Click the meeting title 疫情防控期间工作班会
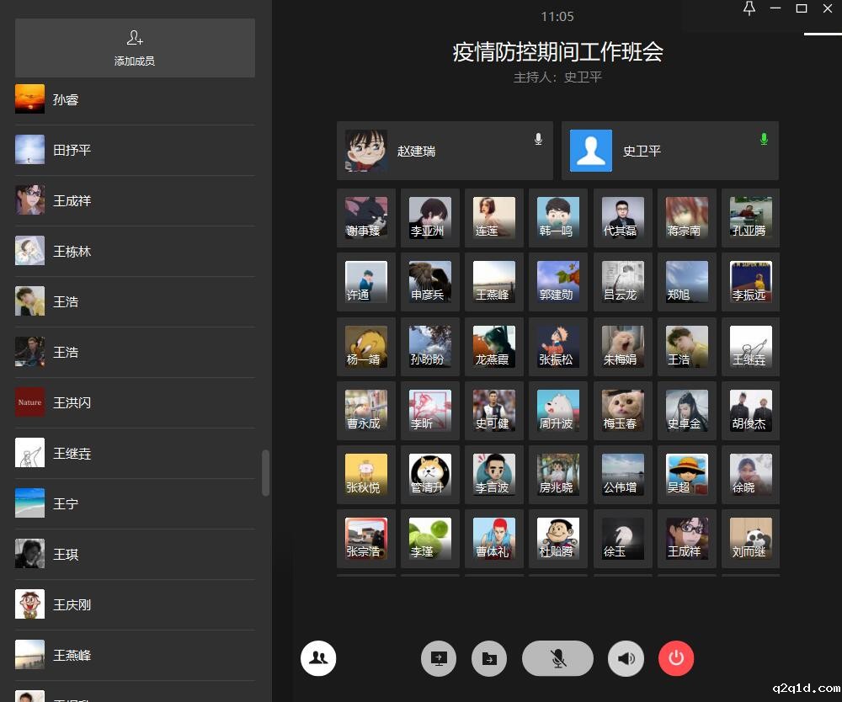The width and height of the screenshot is (842, 702). [x=557, y=52]
